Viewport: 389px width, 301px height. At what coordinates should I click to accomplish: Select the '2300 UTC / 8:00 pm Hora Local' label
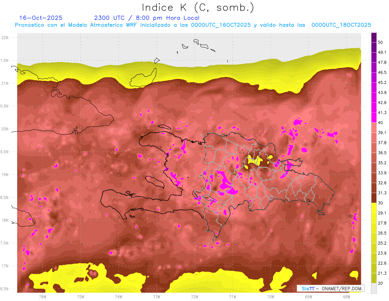coord(147,18)
